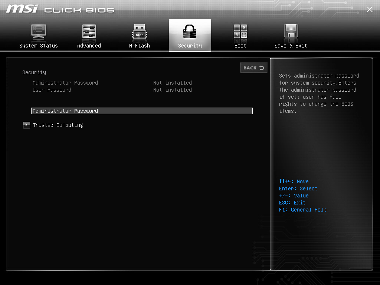The image size is (380, 285).
Task: Switch to the Advanced tab label
Action: [89, 46]
